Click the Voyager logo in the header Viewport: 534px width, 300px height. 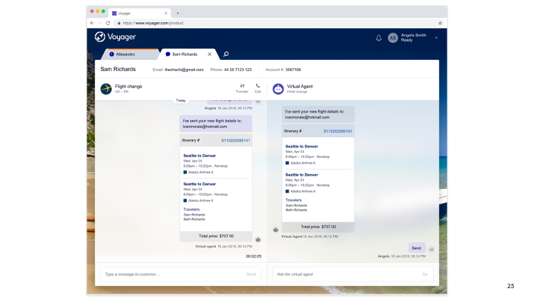coord(115,37)
